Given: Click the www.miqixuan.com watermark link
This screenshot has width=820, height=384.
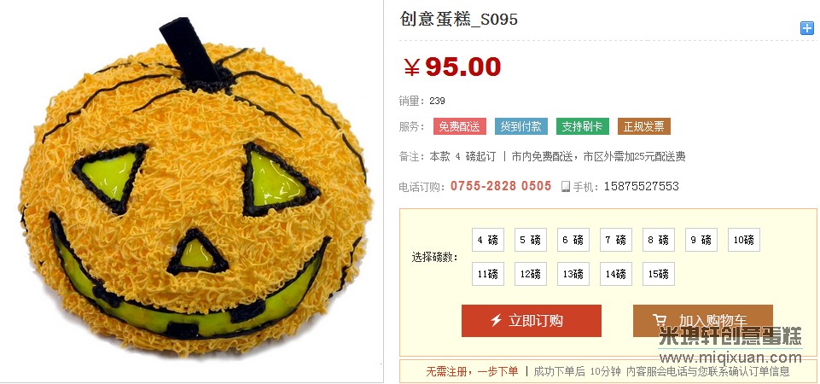Looking at the screenshot, I should coord(730,358).
